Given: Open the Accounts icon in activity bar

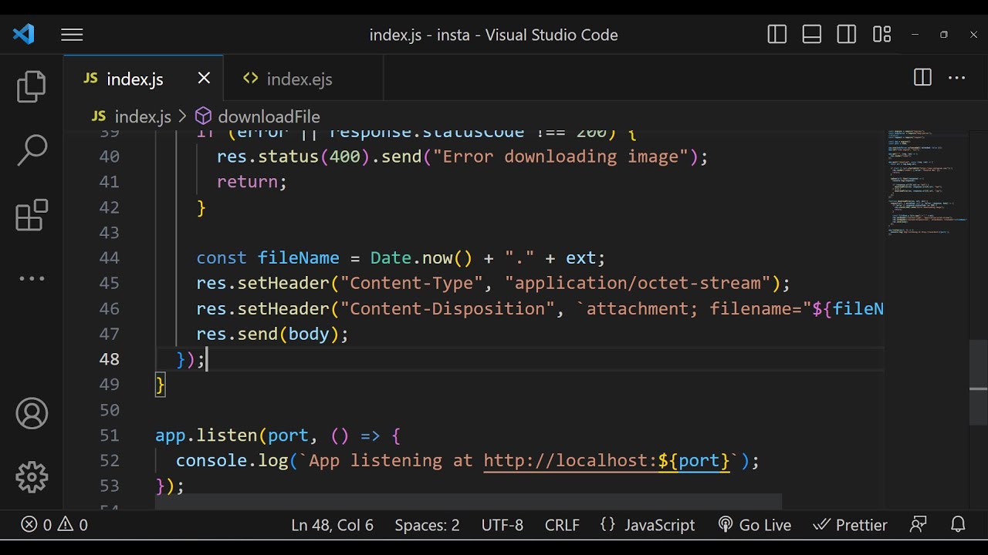Looking at the screenshot, I should click(x=32, y=414).
